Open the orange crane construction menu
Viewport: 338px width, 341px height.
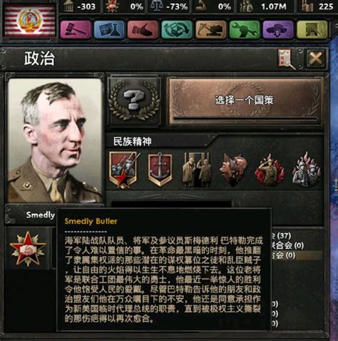pyautogui.click(x=210, y=30)
